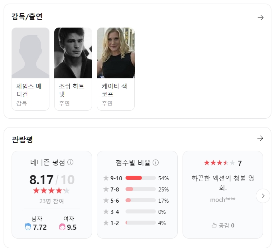Click the 7-8 score ratio bar
Screen dimensions: 275x251
click(x=140, y=189)
